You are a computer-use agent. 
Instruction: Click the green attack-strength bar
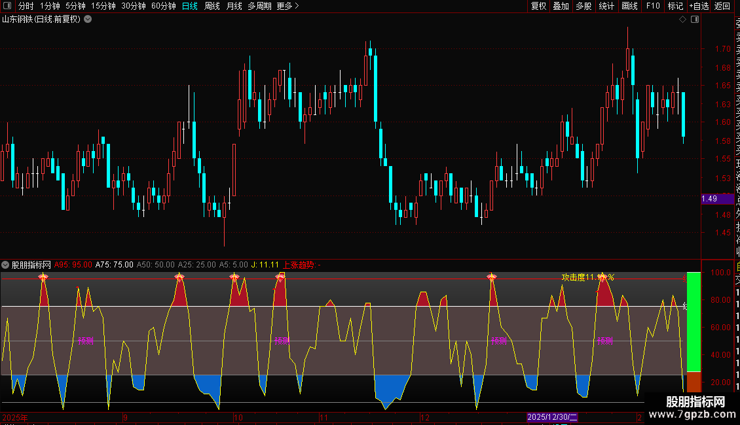tap(694, 322)
